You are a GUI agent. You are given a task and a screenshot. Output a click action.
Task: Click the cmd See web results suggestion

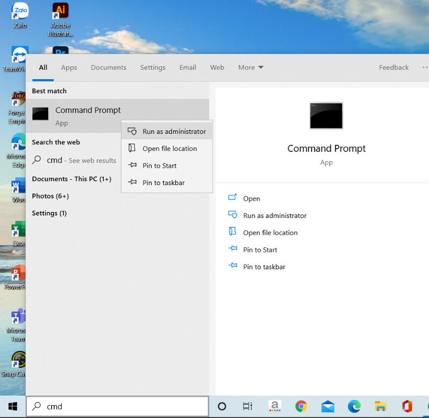(74, 160)
